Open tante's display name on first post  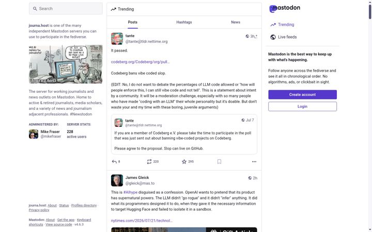(130, 36)
